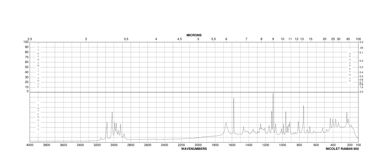Select the 3600 wavenumber tick label
The height and width of the screenshot is (168, 390).
[x=64, y=145]
